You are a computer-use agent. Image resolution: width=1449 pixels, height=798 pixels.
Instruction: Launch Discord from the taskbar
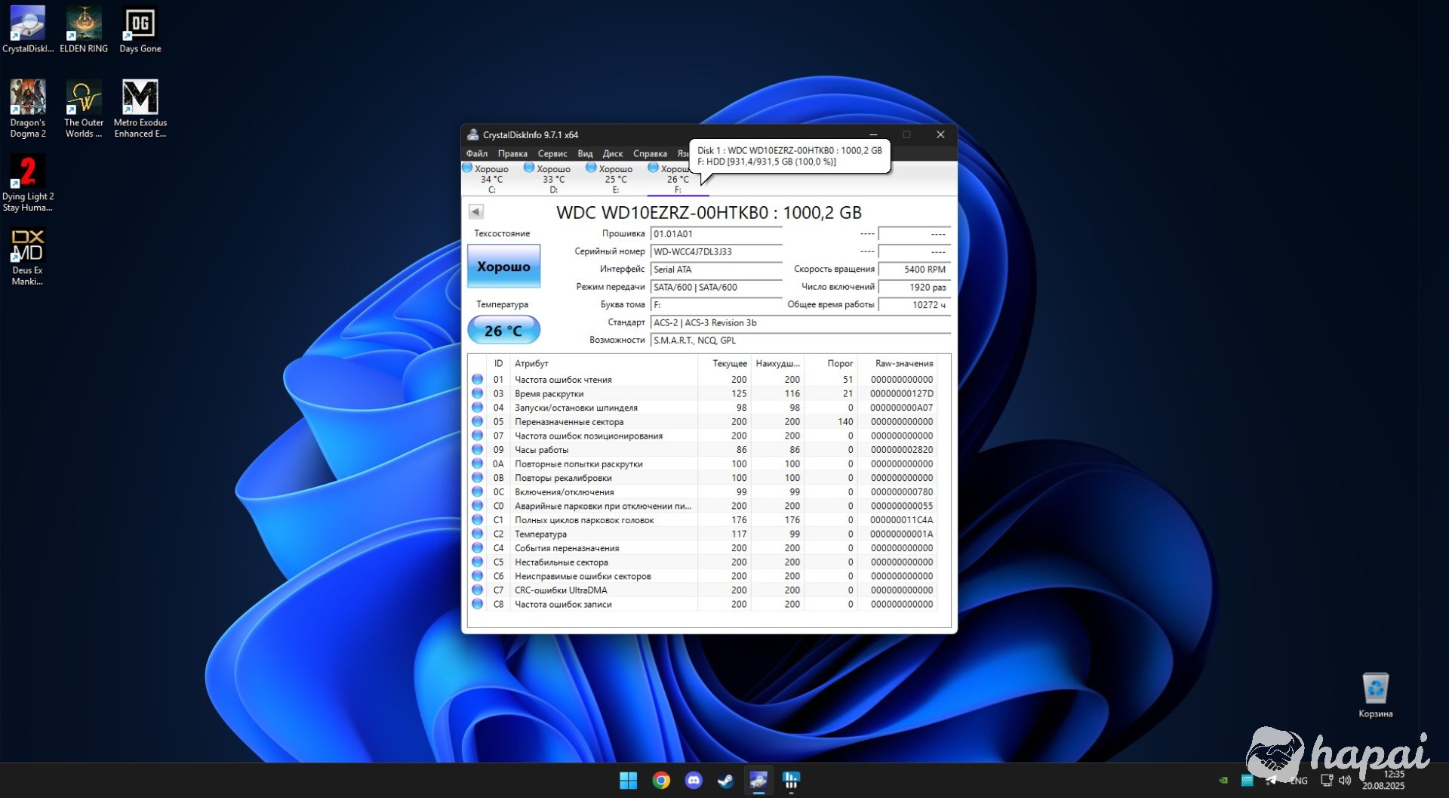click(x=694, y=780)
